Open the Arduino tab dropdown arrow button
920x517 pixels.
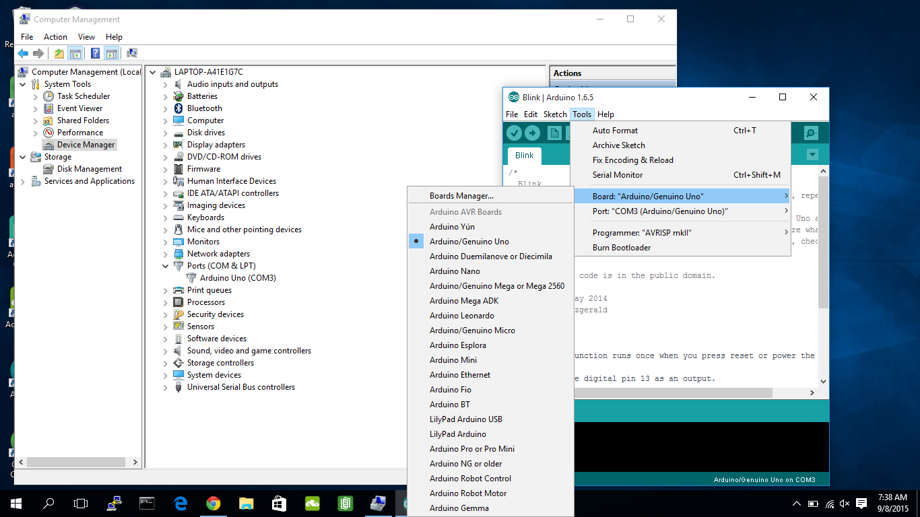[x=812, y=155]
